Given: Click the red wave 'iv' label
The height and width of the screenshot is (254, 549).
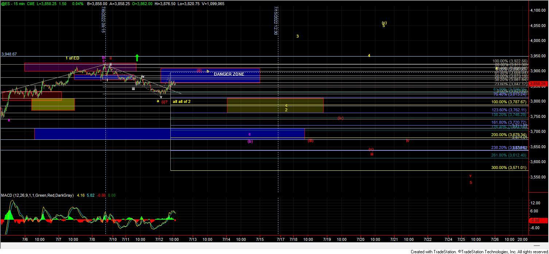Looking at the screenshot, I should [x=407, y=141].
